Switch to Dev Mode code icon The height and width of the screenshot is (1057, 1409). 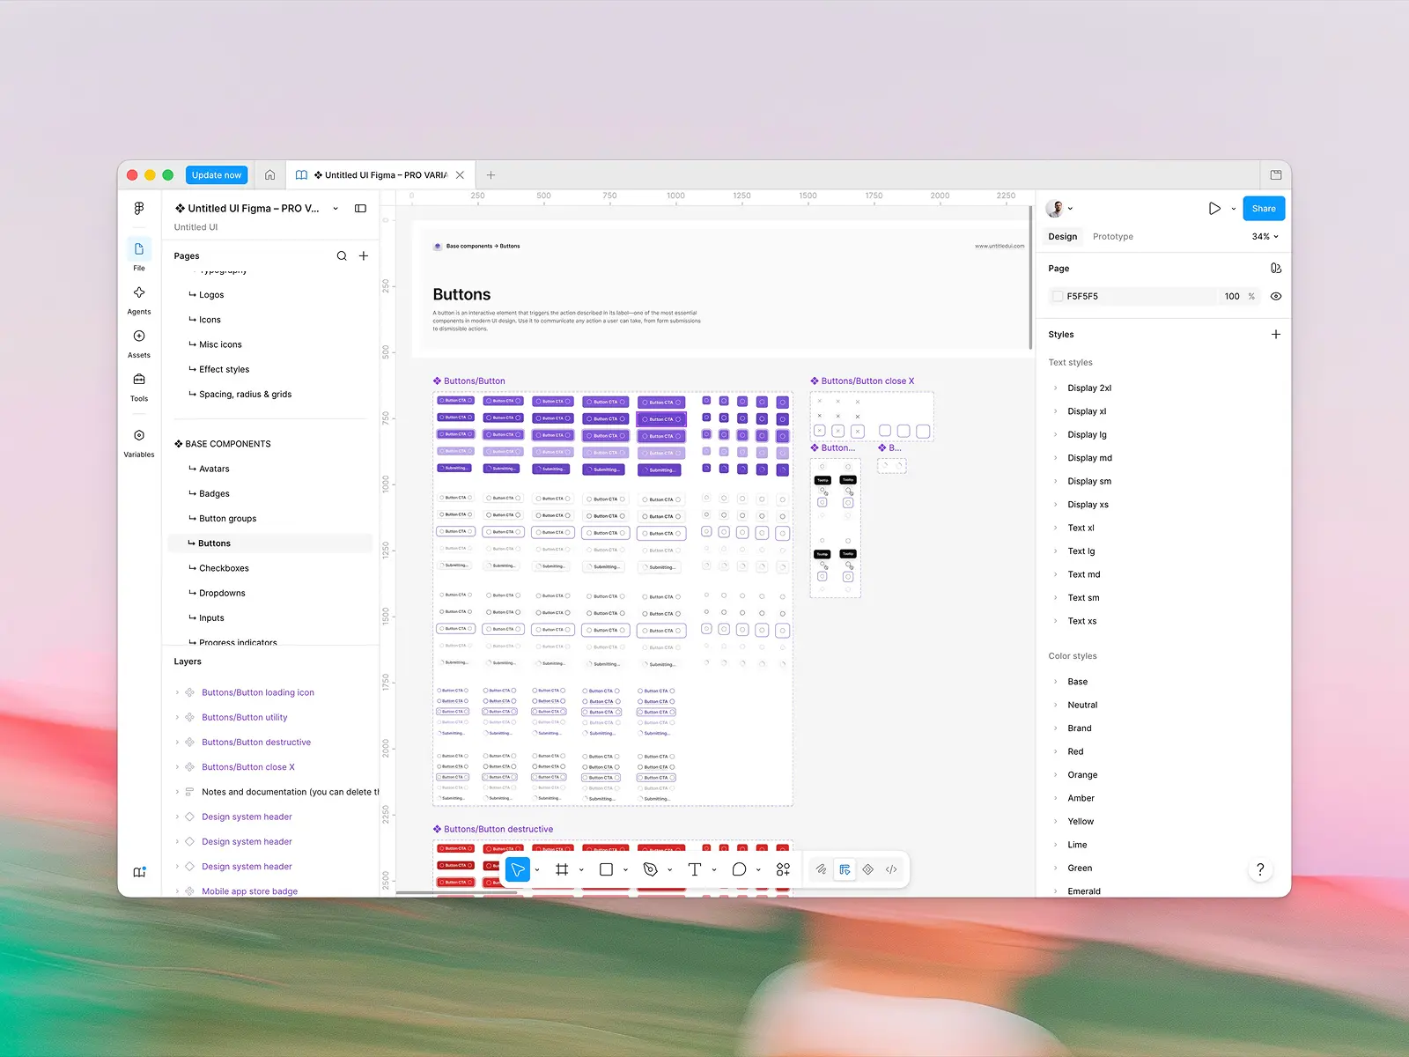[891, 869]
